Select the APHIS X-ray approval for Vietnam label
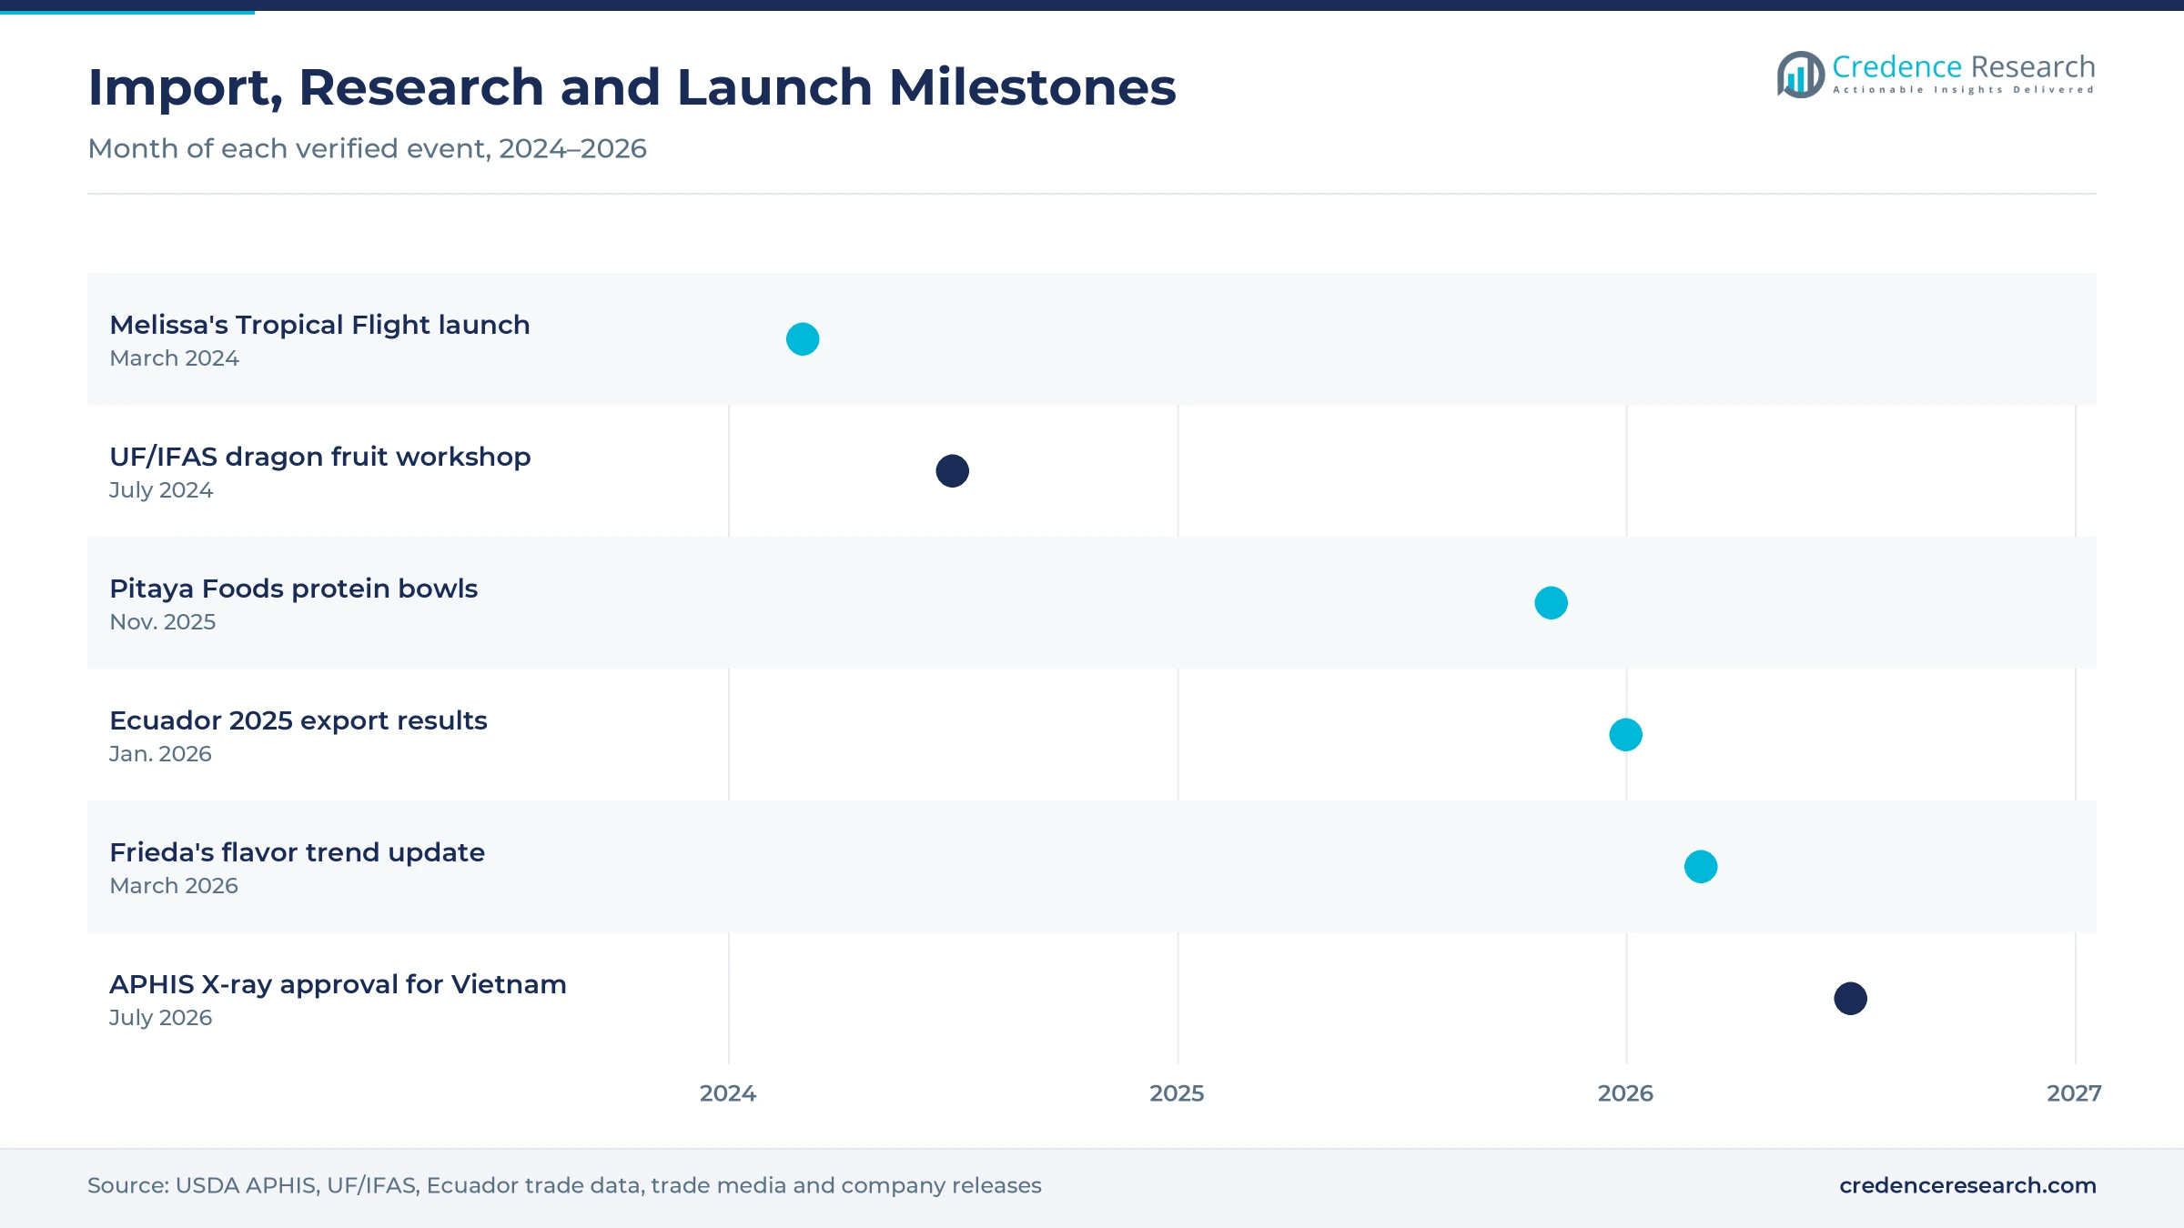The width and height of the screenshot is (2184, 1228). point(338,984)
